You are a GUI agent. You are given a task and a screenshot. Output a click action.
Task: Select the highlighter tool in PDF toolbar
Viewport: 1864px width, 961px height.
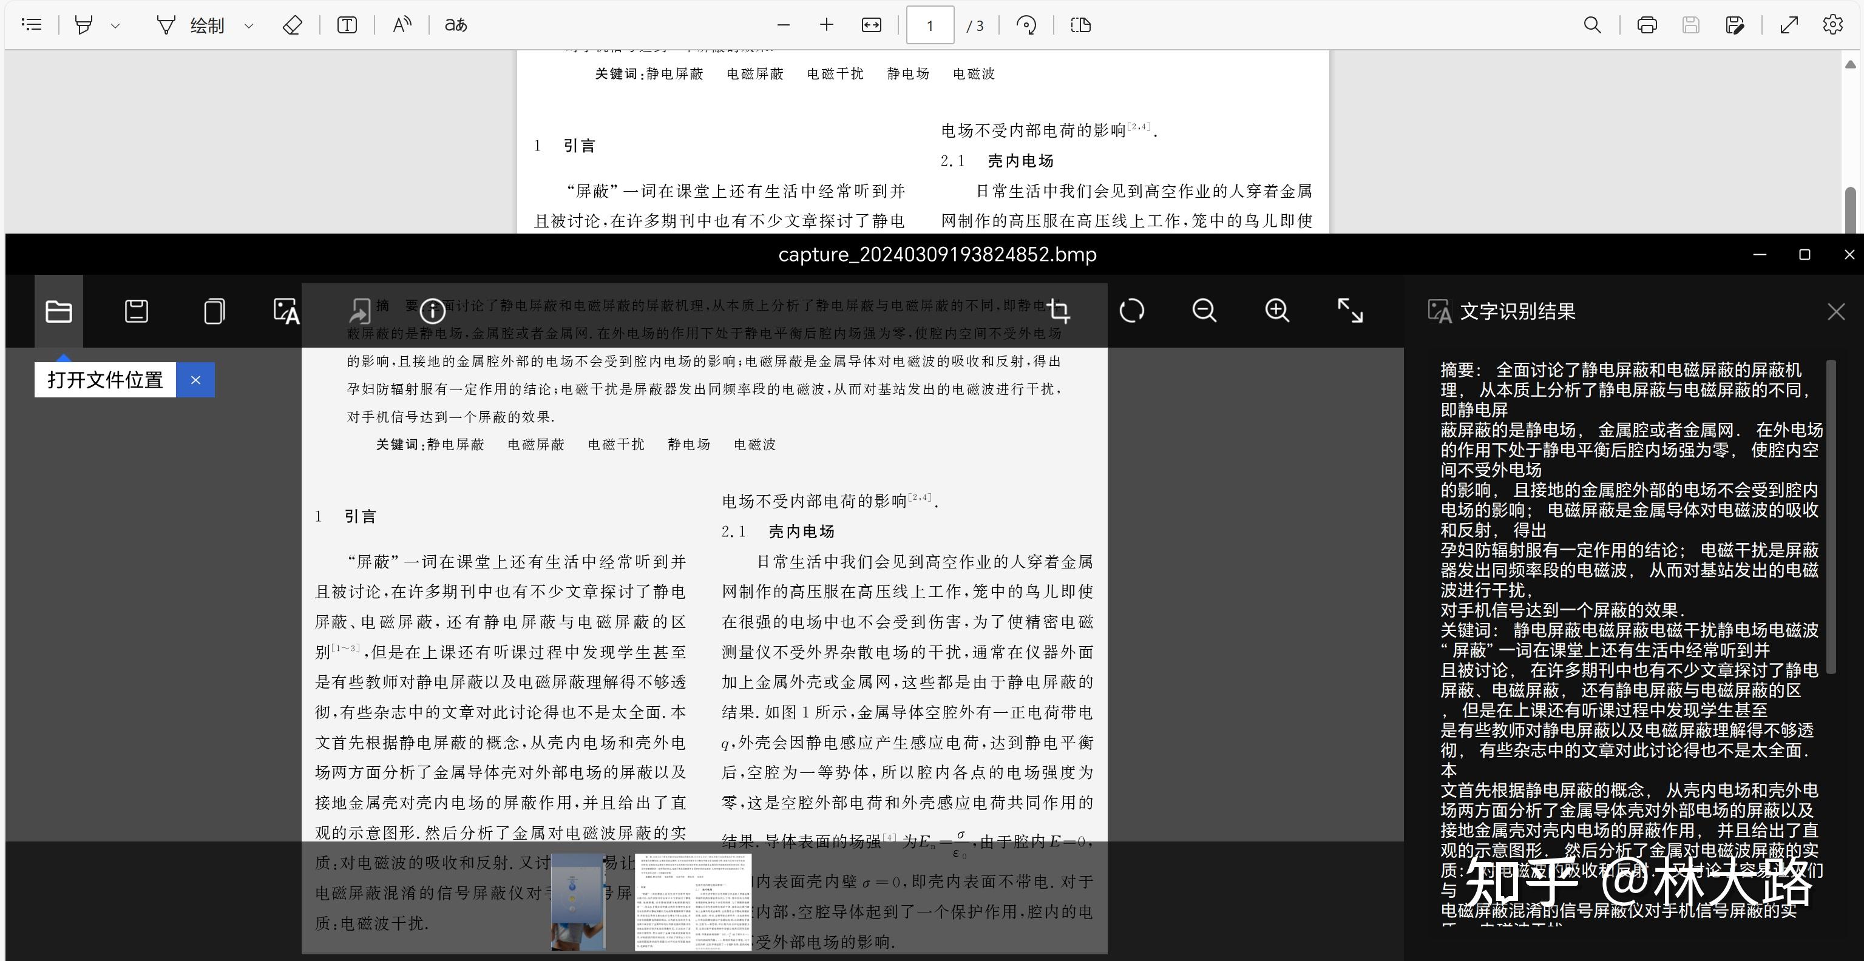tap(84, 25)
